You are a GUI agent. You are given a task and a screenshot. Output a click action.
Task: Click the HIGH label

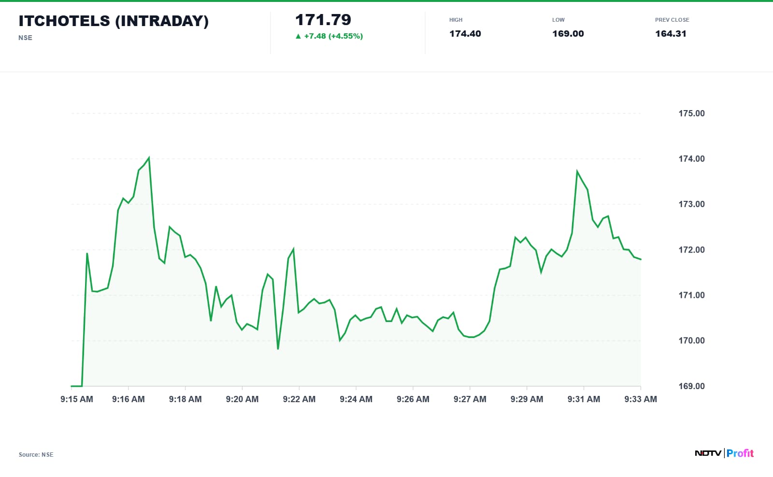pos(456,20)
